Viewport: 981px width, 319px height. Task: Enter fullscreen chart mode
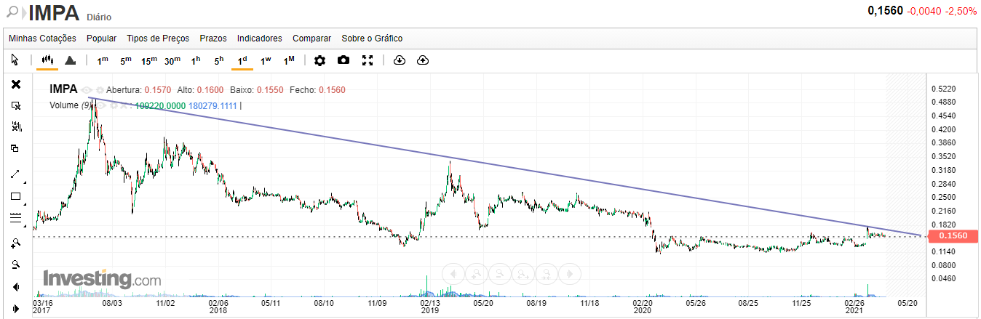click(x=368, y=60)
